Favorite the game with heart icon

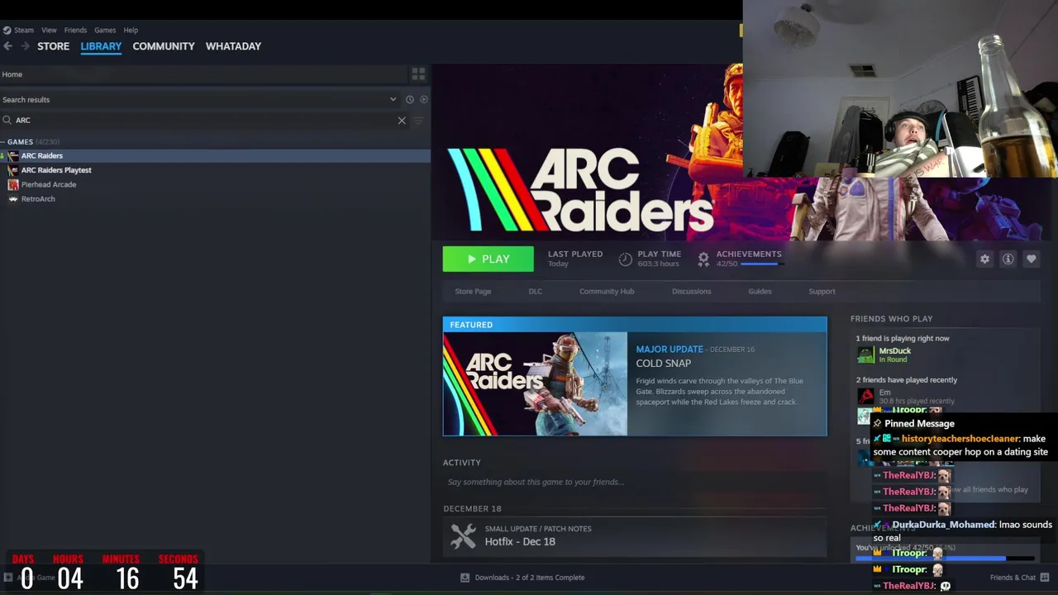point(1031,259)
